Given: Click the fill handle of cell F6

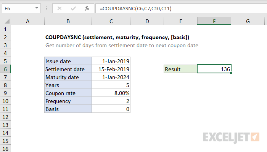Looking at the screenshot, I should coord(231,73).
